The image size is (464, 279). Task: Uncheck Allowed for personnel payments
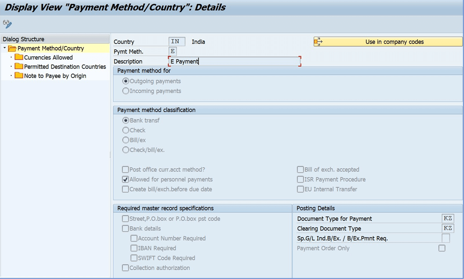tap(125, 179)
